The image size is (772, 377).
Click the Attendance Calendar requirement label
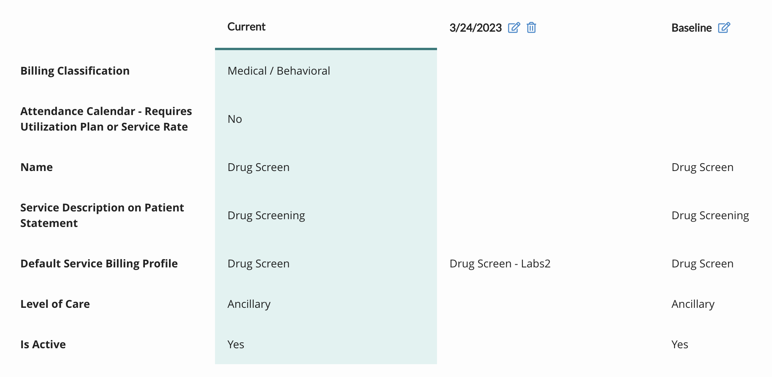pos(106,119)
